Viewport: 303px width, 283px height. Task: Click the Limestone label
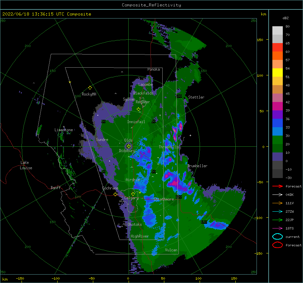64,130
